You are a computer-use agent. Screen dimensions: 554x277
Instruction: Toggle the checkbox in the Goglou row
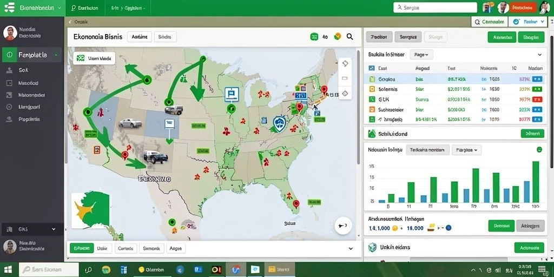coord(372,80)
